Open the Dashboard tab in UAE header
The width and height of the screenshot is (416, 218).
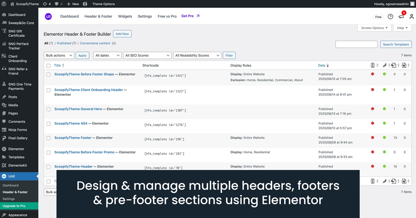point(69,16)
